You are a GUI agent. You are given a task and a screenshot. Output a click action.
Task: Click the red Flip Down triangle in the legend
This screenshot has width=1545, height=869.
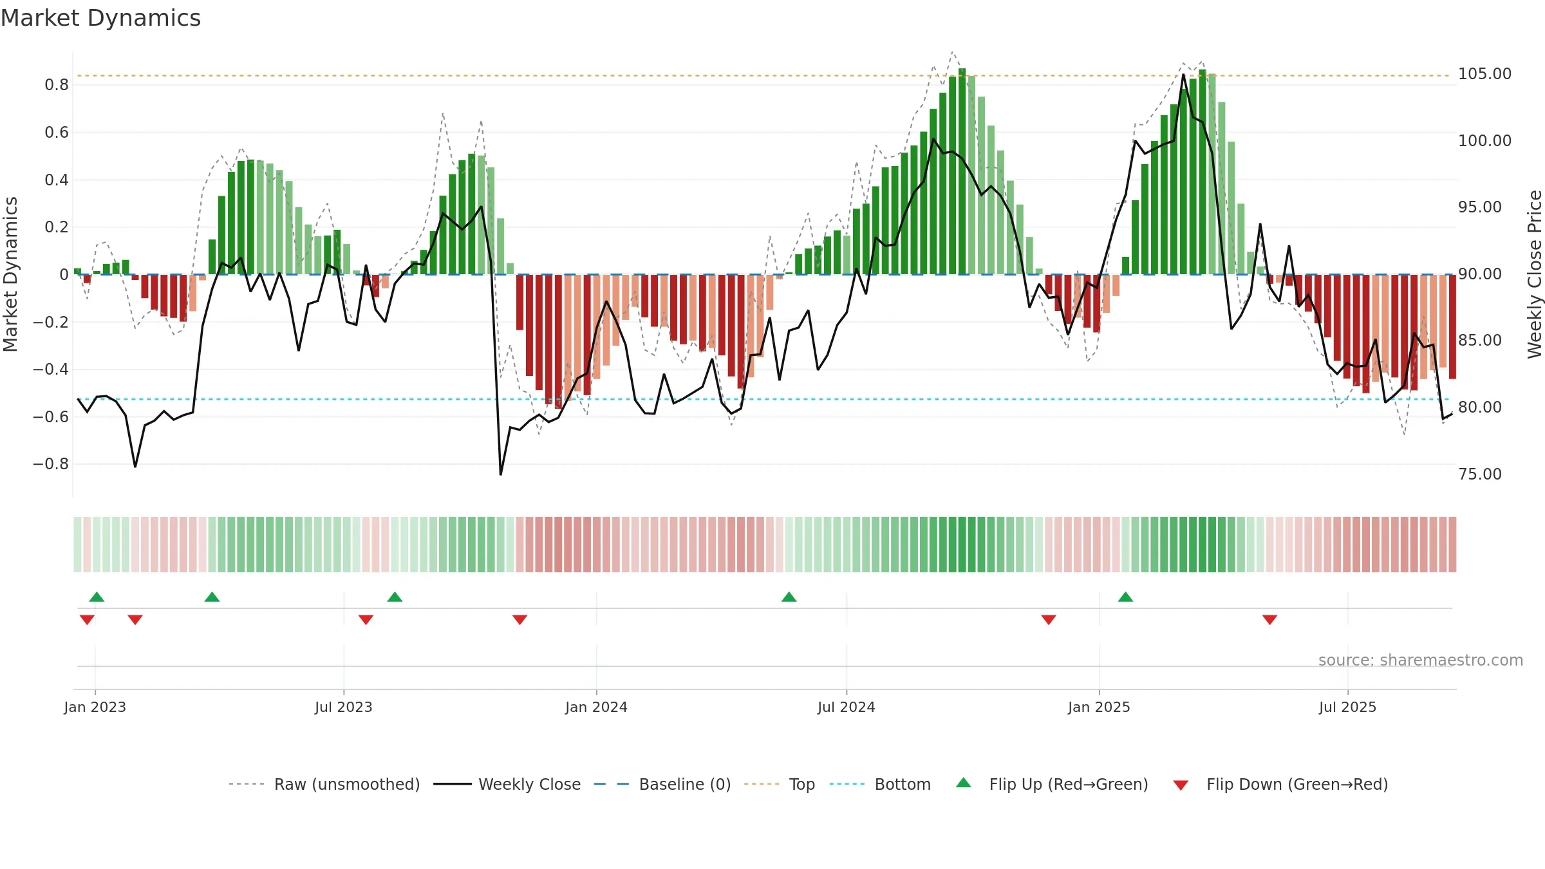coord(1181,785)
